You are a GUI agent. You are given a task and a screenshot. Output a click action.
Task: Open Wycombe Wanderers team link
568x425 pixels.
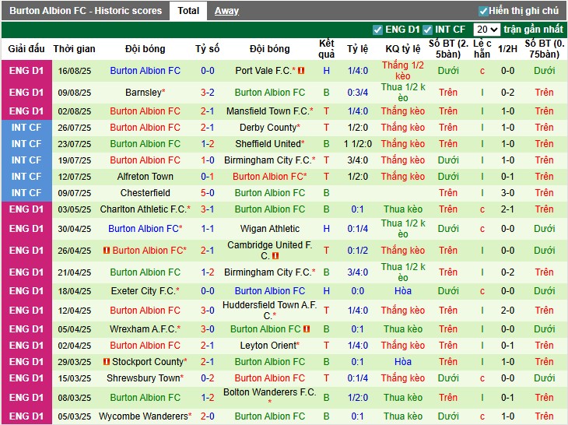(145, 416)
